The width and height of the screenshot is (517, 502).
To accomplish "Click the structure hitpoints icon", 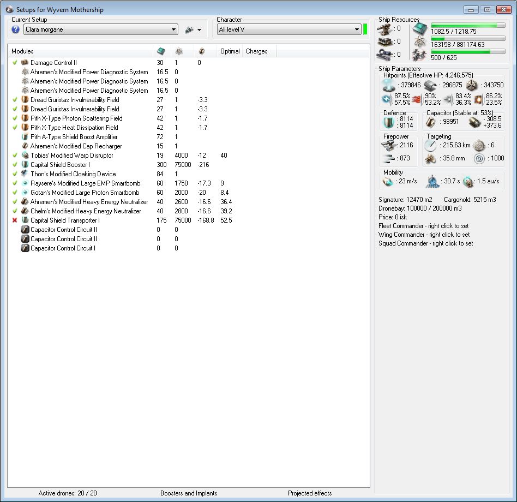I will click(x=472, y=86).
